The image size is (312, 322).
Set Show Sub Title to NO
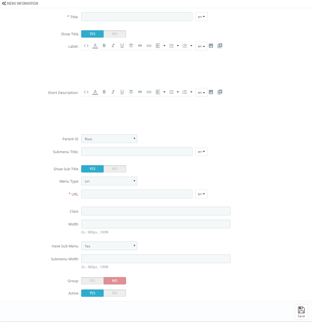tap(115, 169)
